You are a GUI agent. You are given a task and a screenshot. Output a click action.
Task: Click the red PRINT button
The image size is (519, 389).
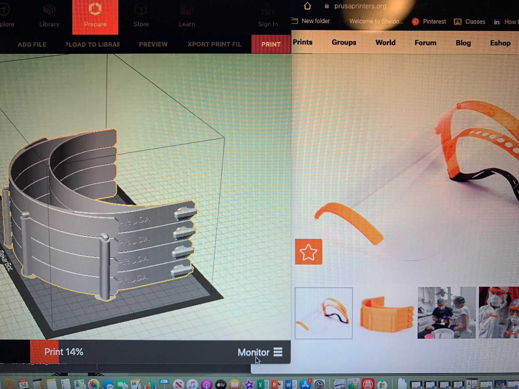tap(271, 44)
